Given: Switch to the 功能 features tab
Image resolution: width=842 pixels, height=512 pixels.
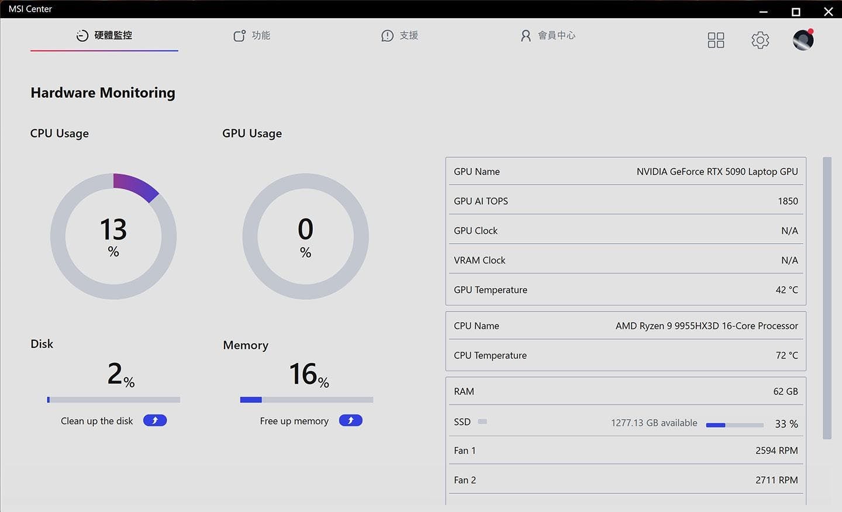Looking at the screenshot, I should tap(252, 36).
